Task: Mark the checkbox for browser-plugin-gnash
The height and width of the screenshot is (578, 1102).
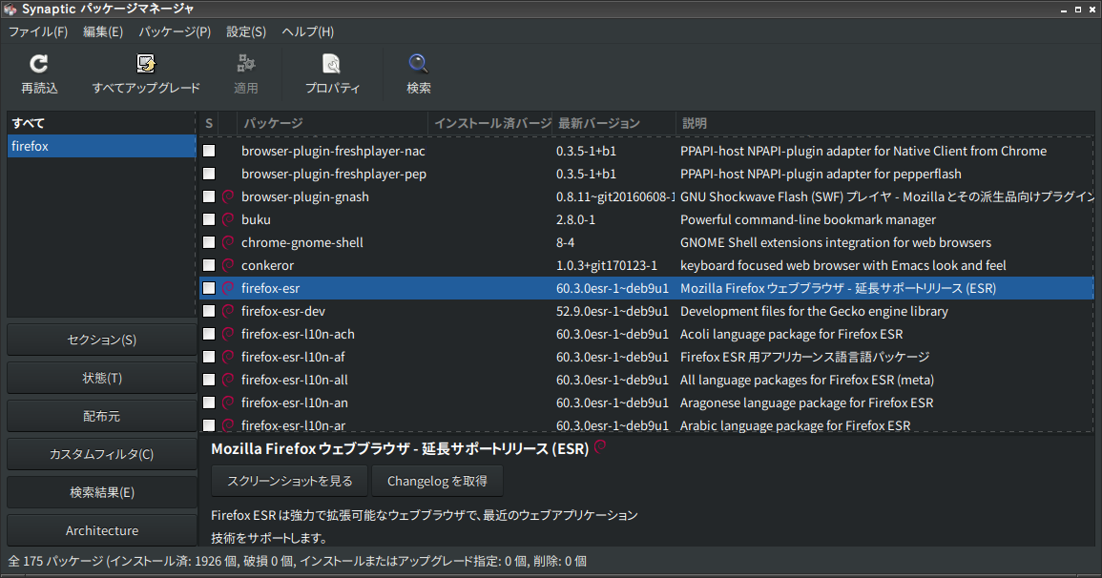Action: point(209,196)
